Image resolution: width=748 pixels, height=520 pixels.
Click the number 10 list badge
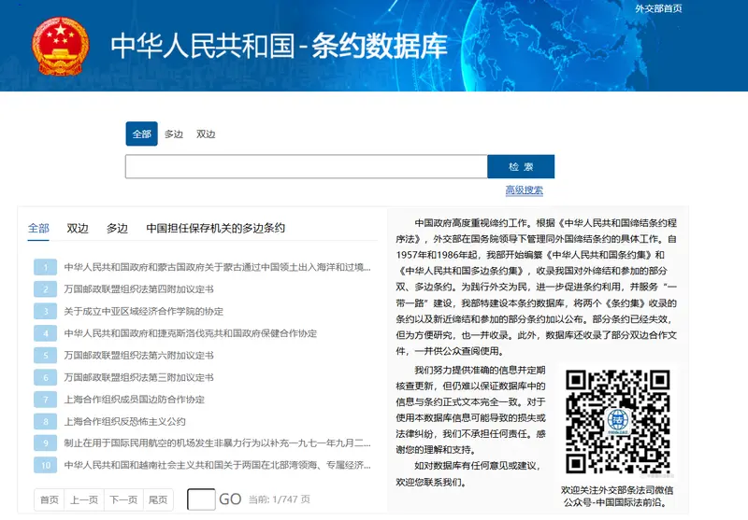pyautogui.click(x=45, y=465)
